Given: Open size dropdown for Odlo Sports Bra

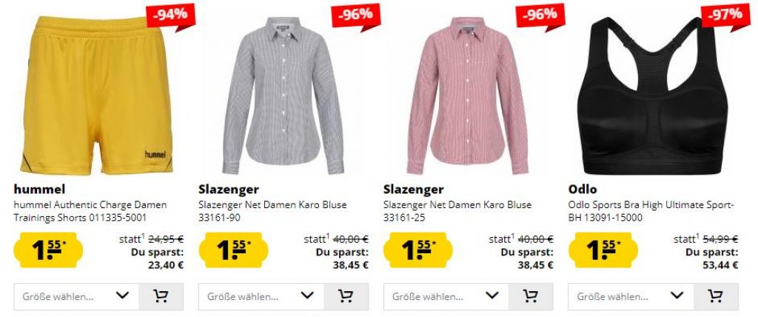Looking at the screenshot, I should click(631, 296).
